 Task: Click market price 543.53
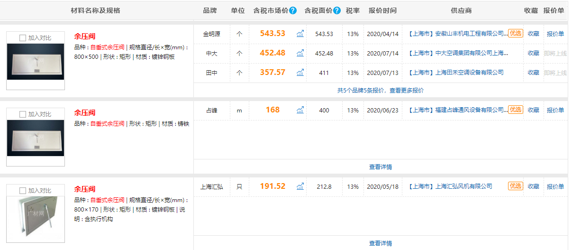pos(272,33)
